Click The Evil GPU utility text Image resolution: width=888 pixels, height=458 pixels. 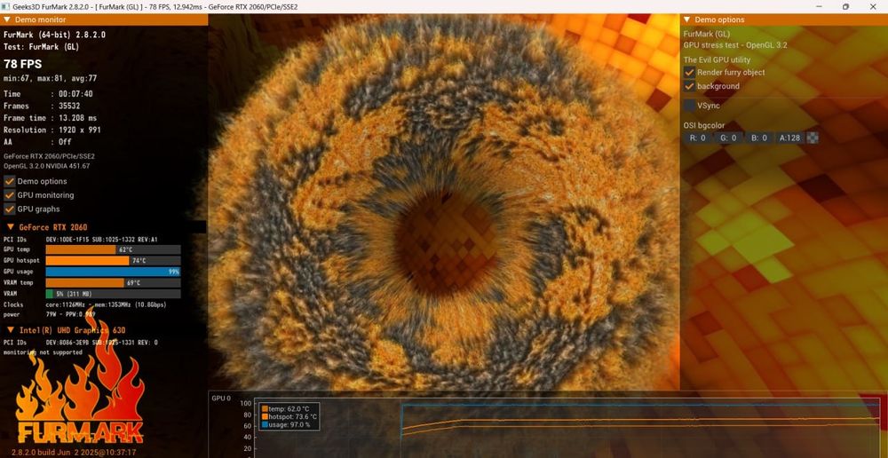tap(717, 59)
